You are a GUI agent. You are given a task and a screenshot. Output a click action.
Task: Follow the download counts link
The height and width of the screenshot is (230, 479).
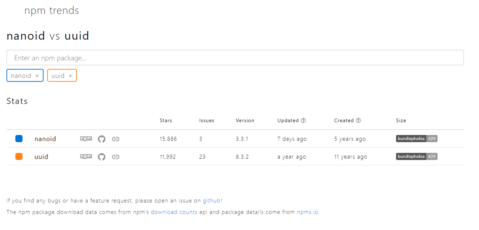tap(174, 212)
